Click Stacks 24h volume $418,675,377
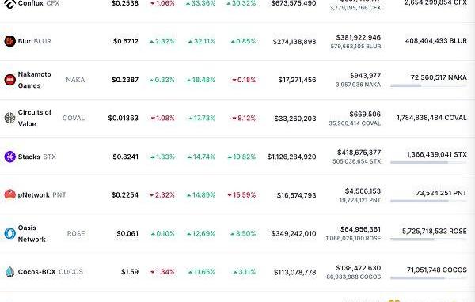The height and width of the screenshot is (302, 475). 359,153
